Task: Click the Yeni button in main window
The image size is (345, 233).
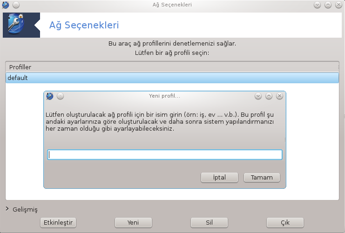Action: (133, 222)
